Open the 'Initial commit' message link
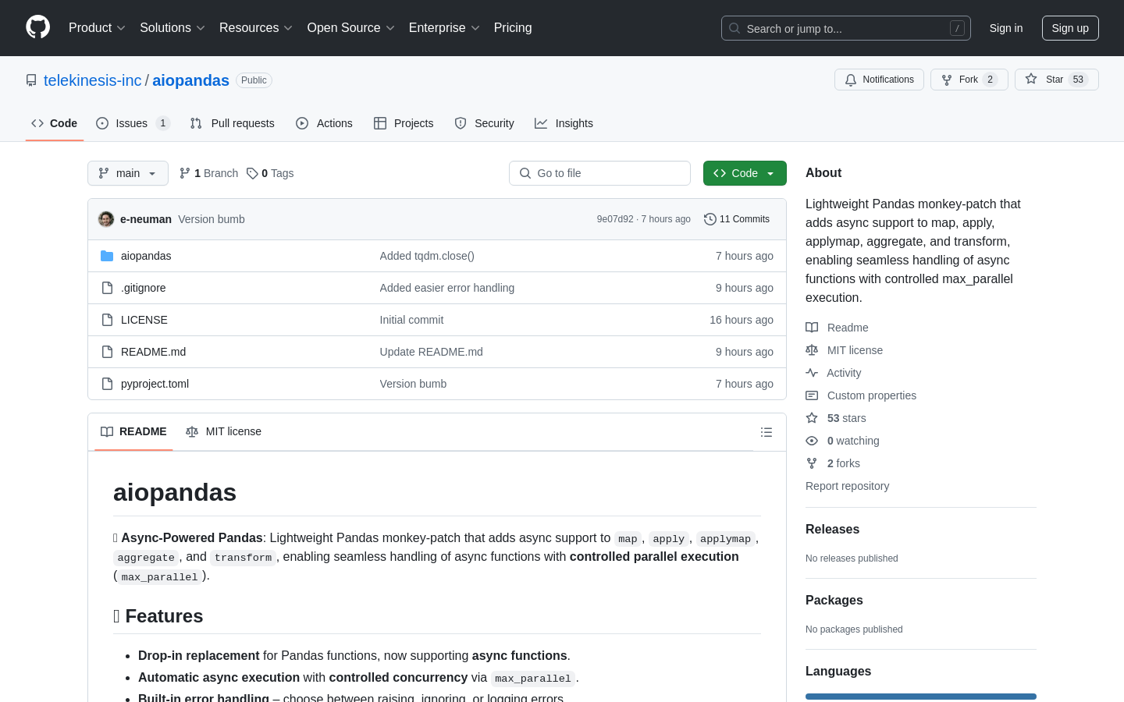This screenshot has height=702, width=1124. (412, 320)
